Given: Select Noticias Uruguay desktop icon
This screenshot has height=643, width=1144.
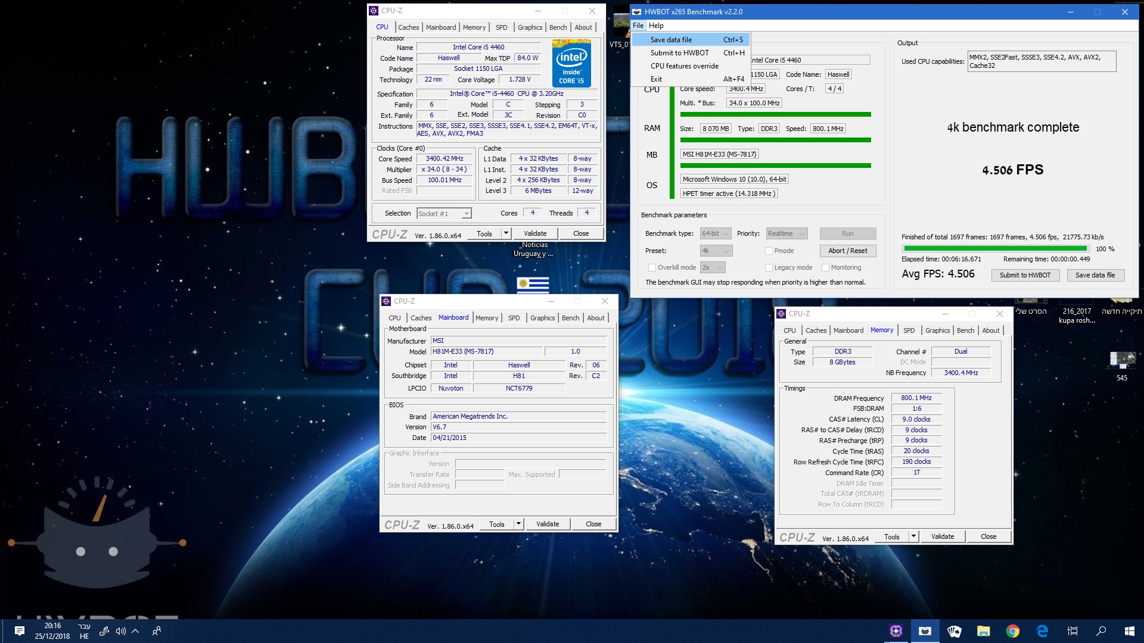Looking at the screenshot, I should click(x=533, y=249).
